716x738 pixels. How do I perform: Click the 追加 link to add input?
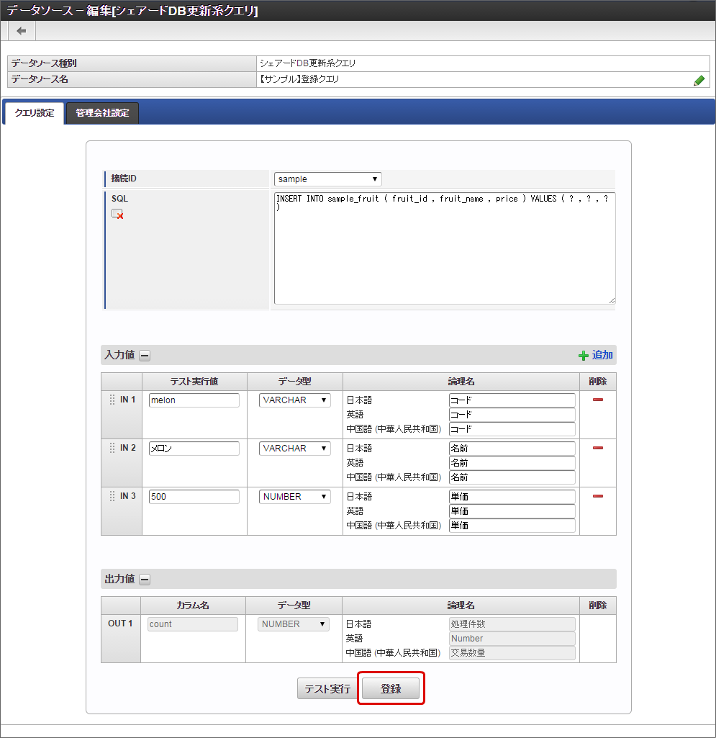point(602,355)
